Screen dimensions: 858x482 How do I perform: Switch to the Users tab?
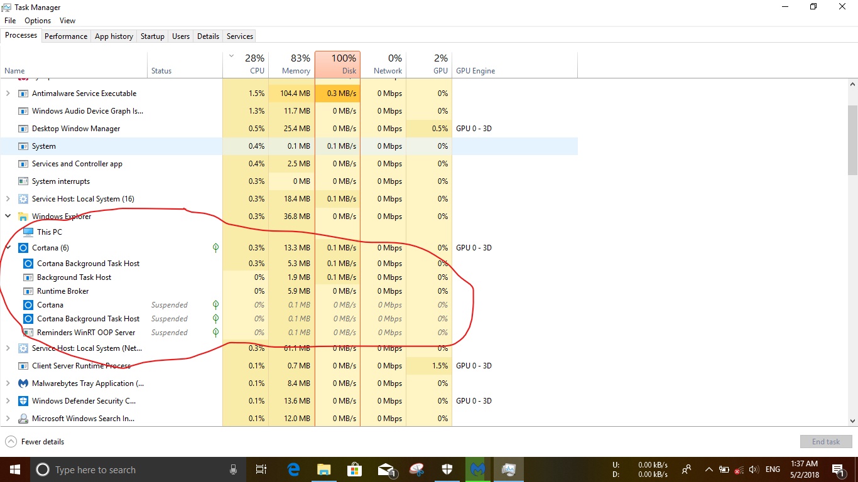pos(181,36)
